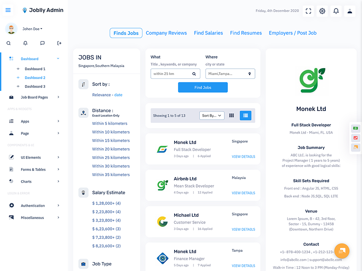View details for Airbnb Ltd Mean Stack Developer
Image resolution: width=362 pixels, height=271 pixels.
pyautogui.click(x=243, y=193)
